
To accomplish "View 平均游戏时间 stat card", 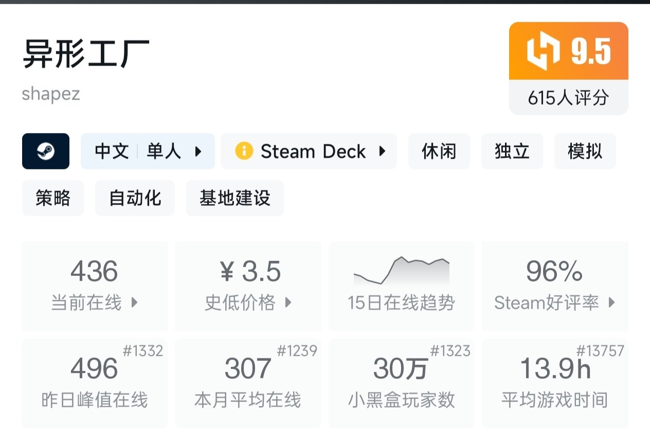I will [555, 383].
